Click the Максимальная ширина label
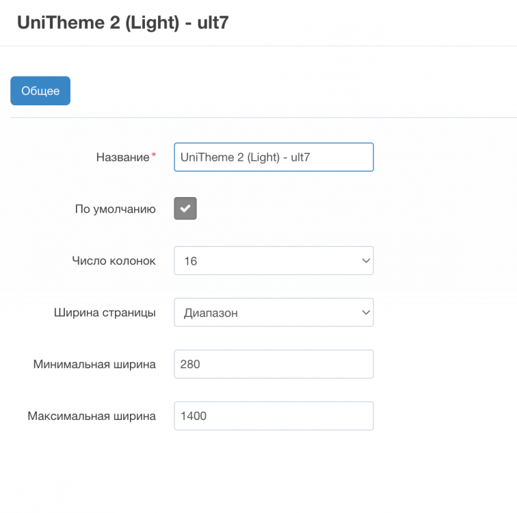This screenshot has height=513, width=517. [92, 416]
